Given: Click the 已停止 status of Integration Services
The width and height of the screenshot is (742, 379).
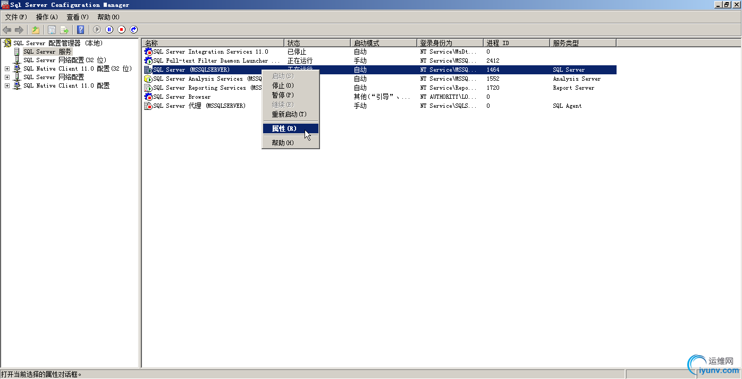Looking at the screenshot, I should (x=297, y=51).
